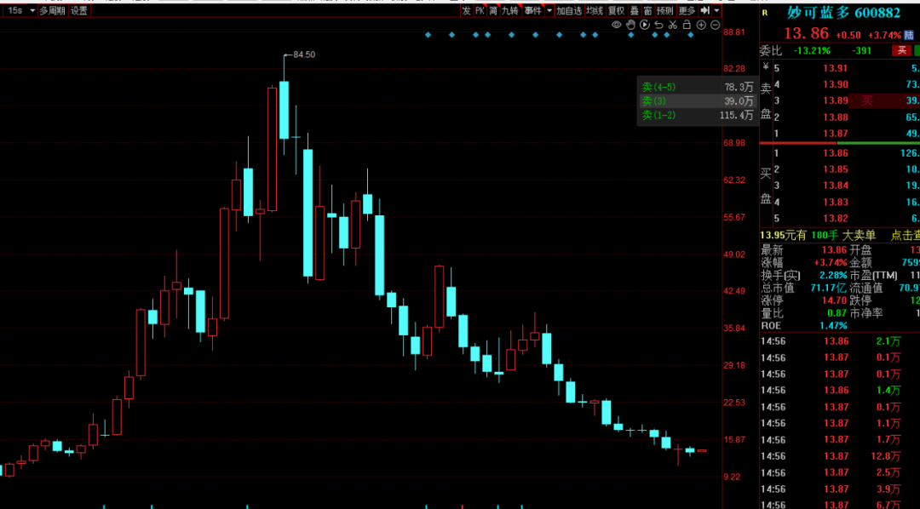Zoom out with the minus circle icon

716,26
